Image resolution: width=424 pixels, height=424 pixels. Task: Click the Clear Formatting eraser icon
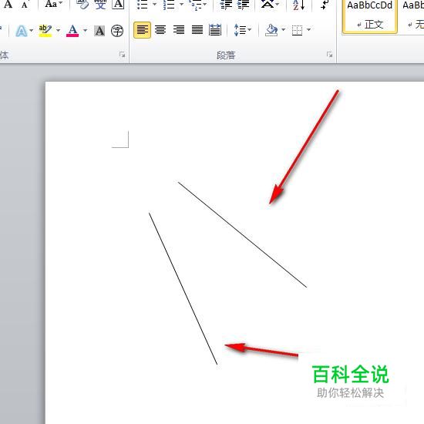click(82, 5)
